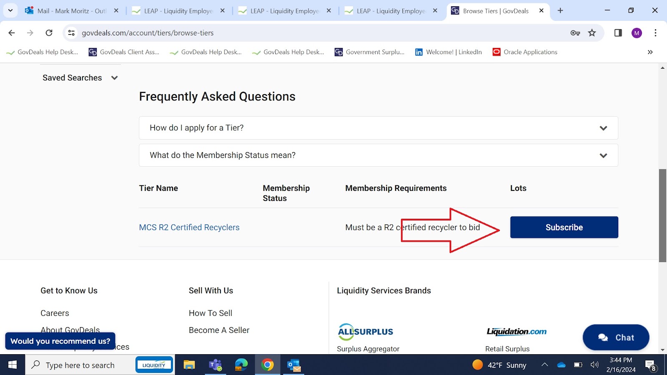This screenshot has width=667, height=375.
Task: Open the About GovDeals footer link
Action: click(70, 329)
